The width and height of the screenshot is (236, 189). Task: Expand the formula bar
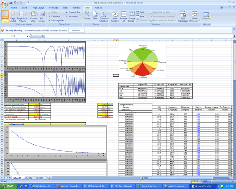(234, 36)
